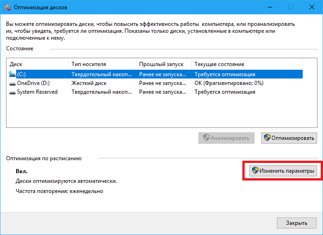The height and width of the screenshot is (235, 323).
Task: Click the «Оптимизировать» button
Action: (x=289, y=138)
